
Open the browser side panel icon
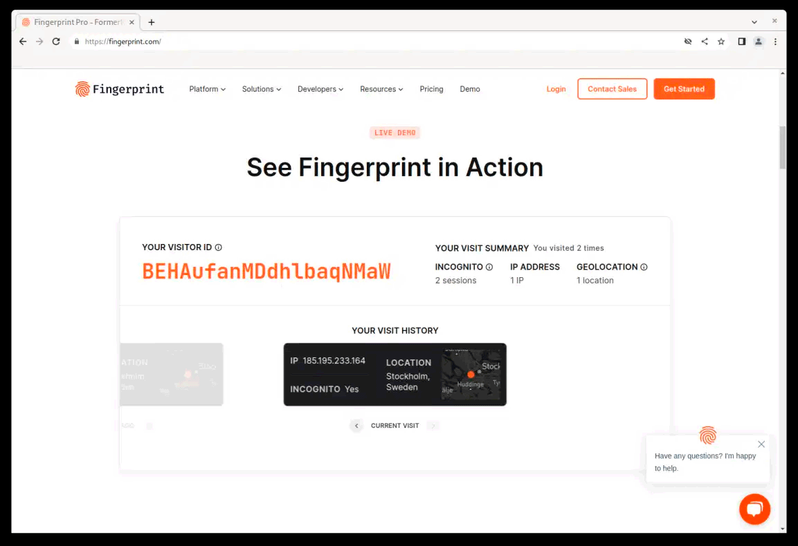pos(741,41)
